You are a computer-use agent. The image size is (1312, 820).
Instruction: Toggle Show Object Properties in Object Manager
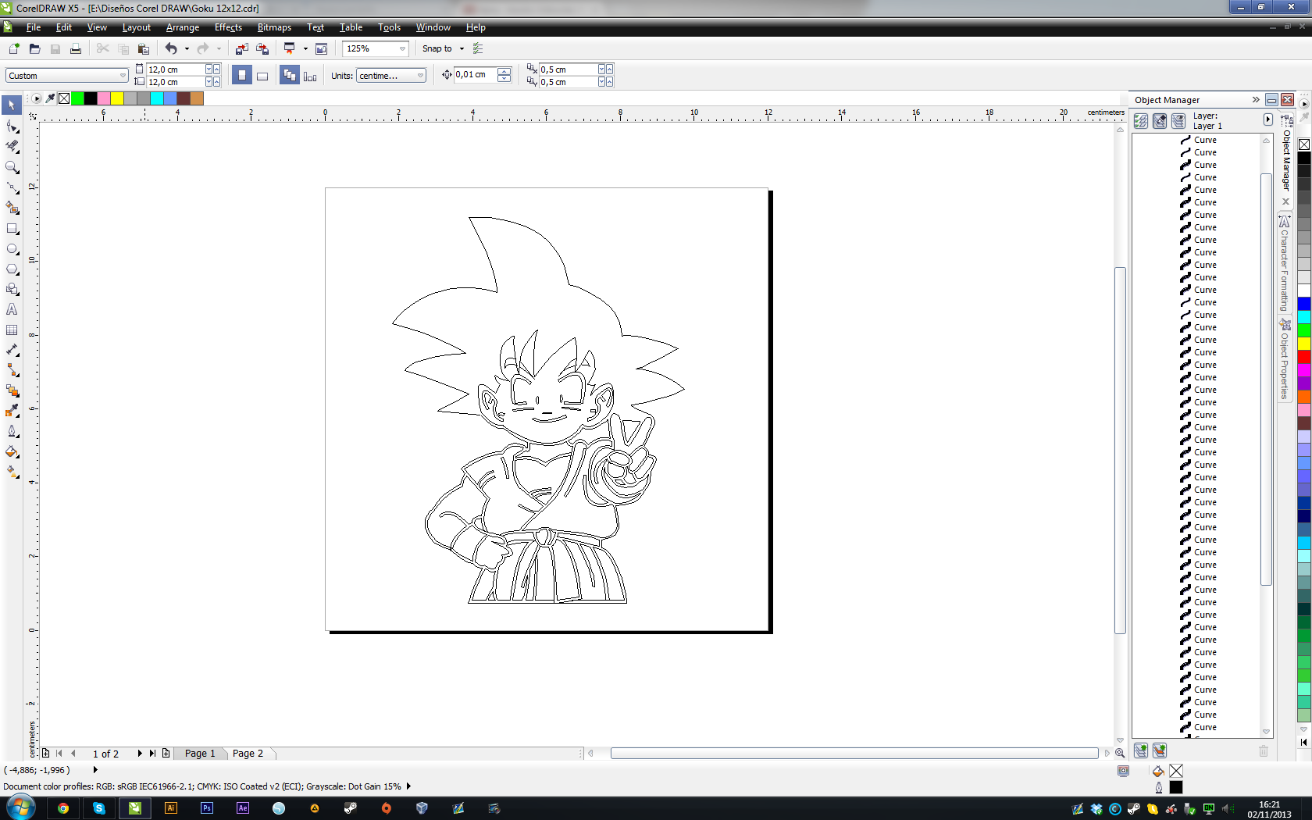1141,121
